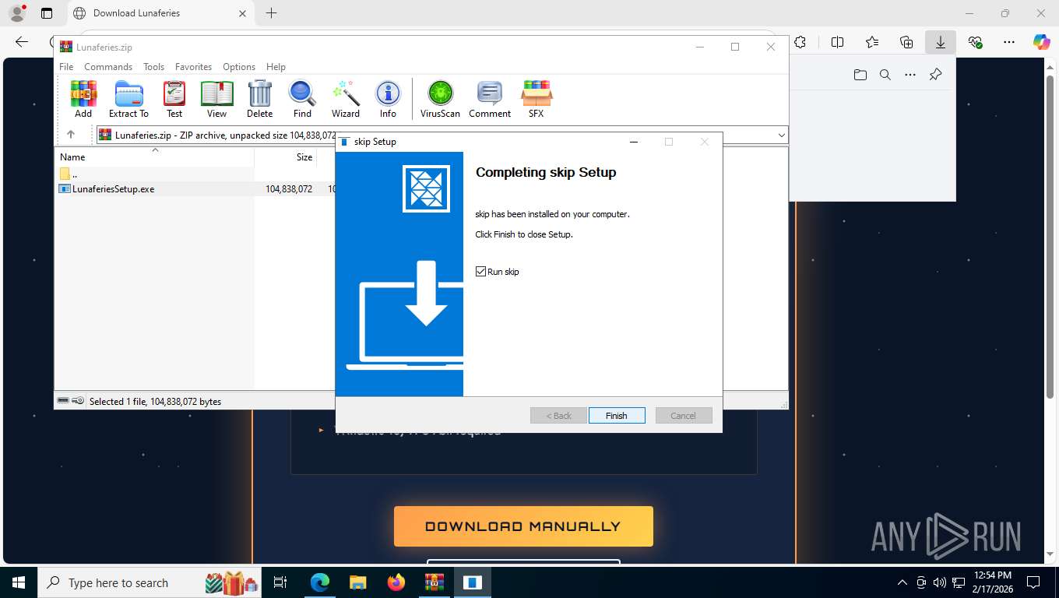Open the Edge profile avatar
Screen dimensions: 1059x598
(x=17, y=13)
